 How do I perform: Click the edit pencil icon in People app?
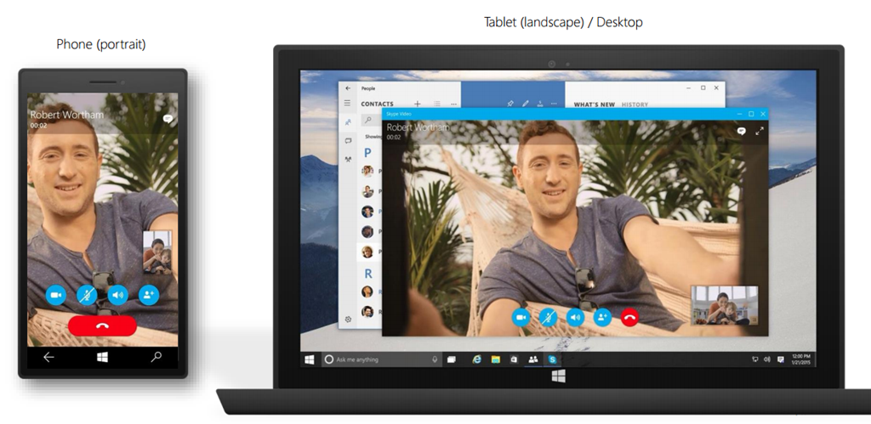(x=526, y=104)
